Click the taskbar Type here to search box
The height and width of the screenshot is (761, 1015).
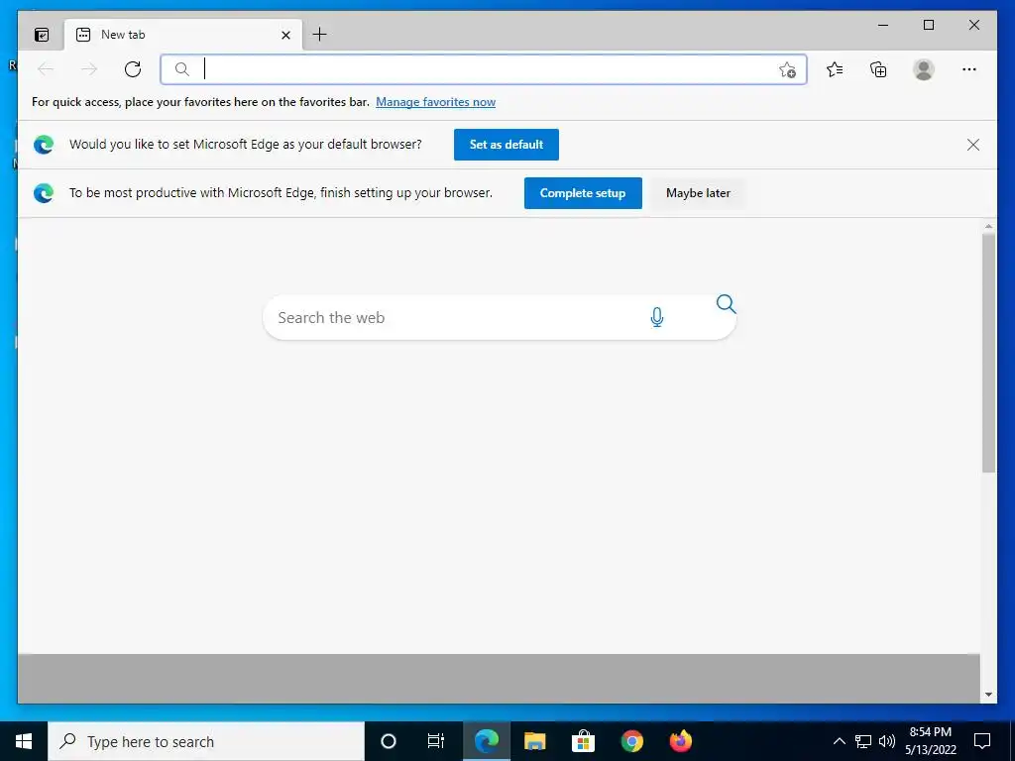click(206, 741)
